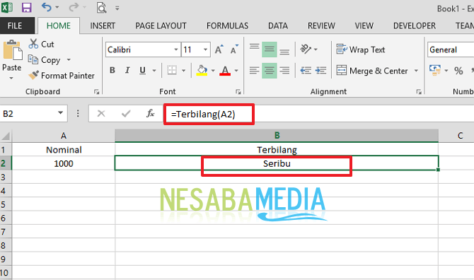Viewport: 474px width, 280px height.
Task: Click the Save icon in quick access toolbar
Action: pos(27,8)
